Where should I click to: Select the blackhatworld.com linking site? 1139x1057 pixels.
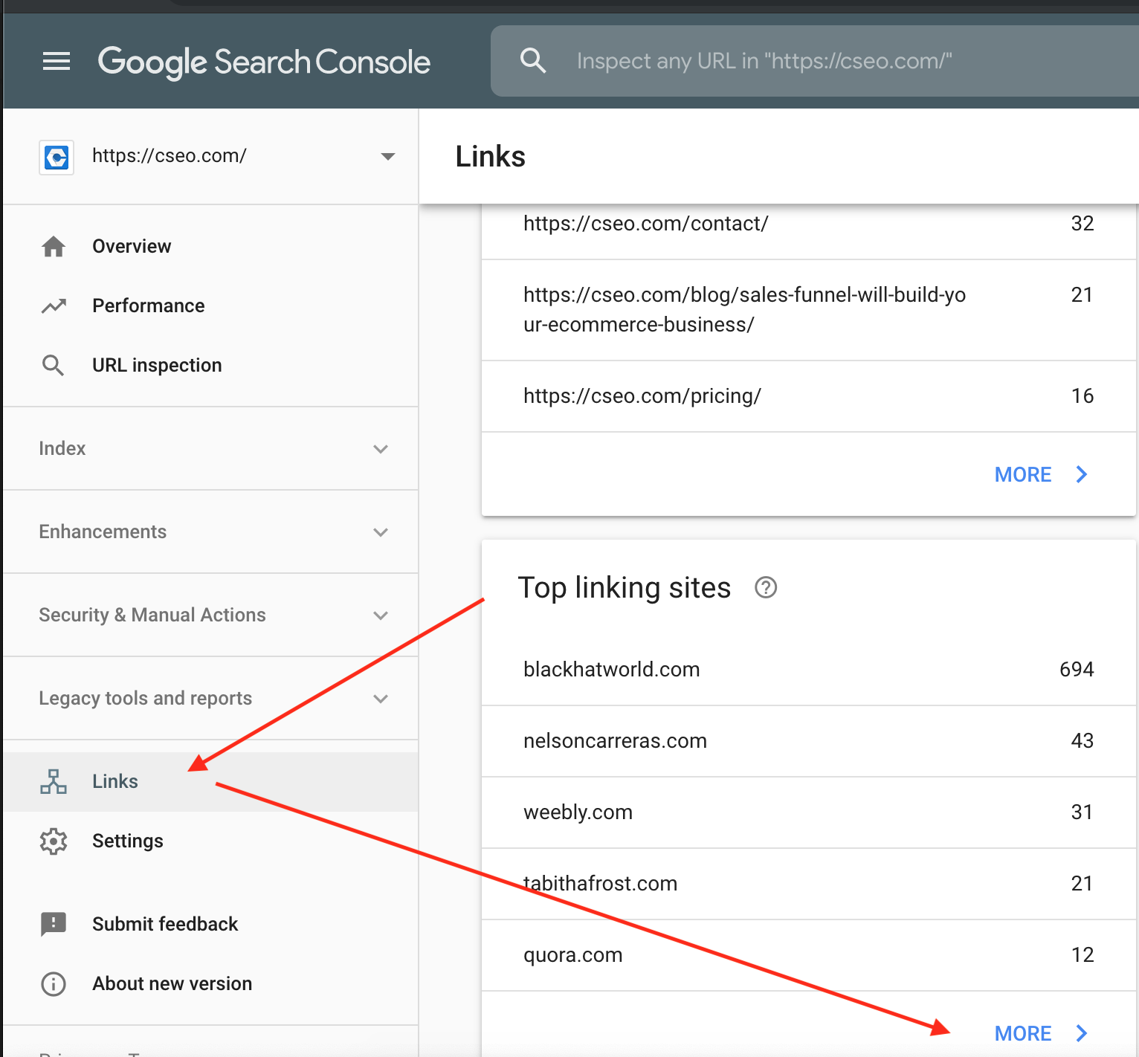point(809,670)
